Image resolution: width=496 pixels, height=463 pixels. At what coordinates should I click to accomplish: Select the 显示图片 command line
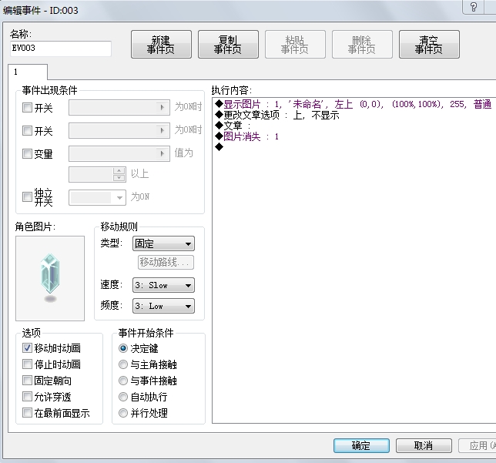[353, 104]
